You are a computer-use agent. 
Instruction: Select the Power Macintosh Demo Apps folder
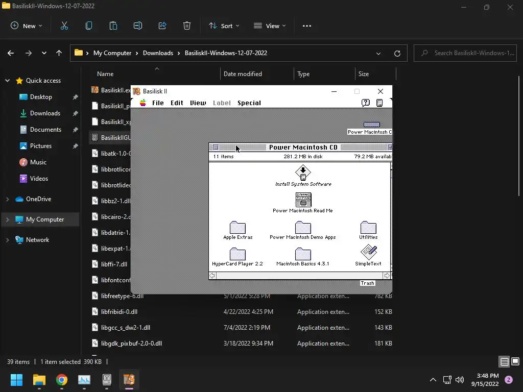point(303,227)
